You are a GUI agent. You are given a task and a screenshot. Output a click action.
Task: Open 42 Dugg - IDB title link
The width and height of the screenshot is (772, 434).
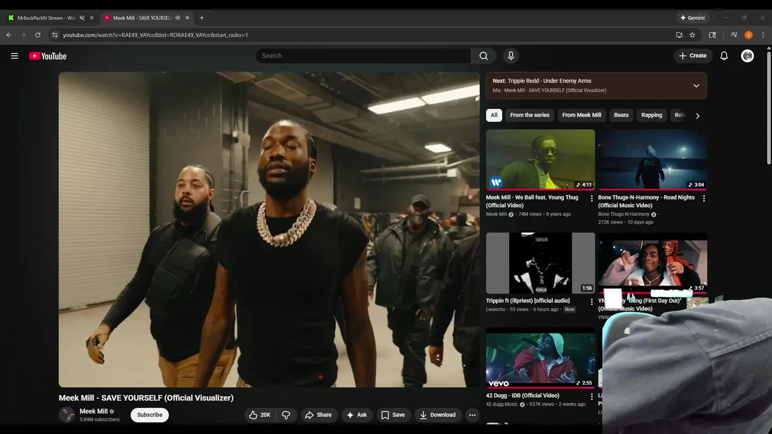point(523,396)
